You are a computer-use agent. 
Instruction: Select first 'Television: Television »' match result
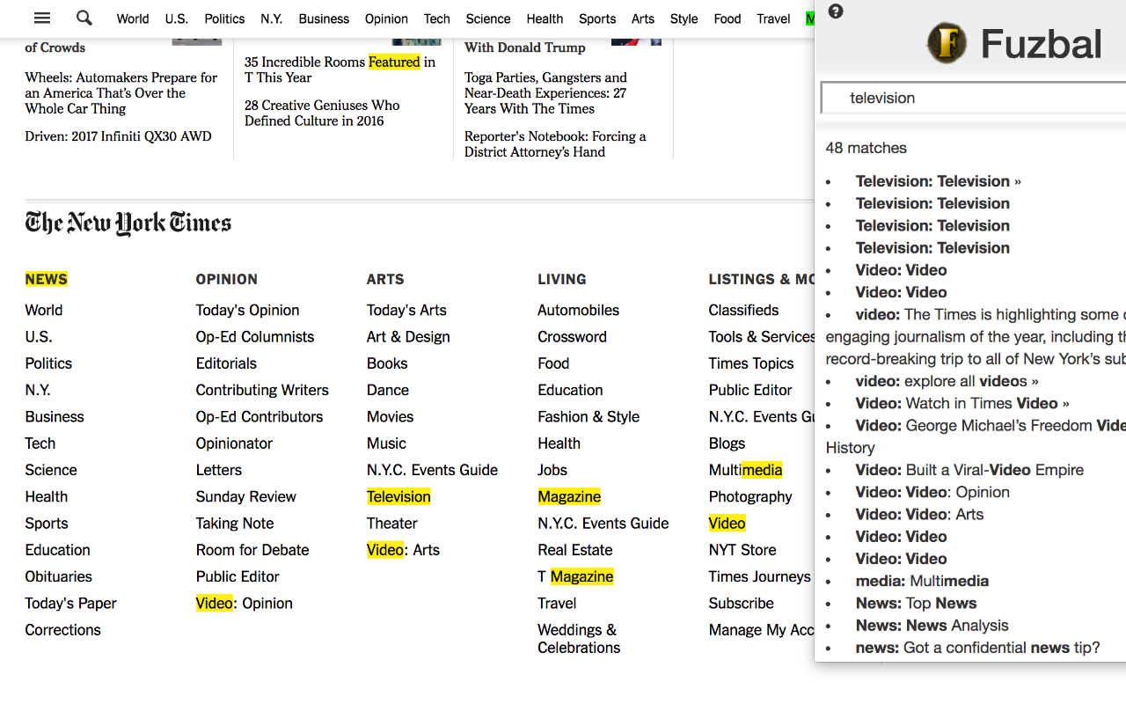[938, 181]
